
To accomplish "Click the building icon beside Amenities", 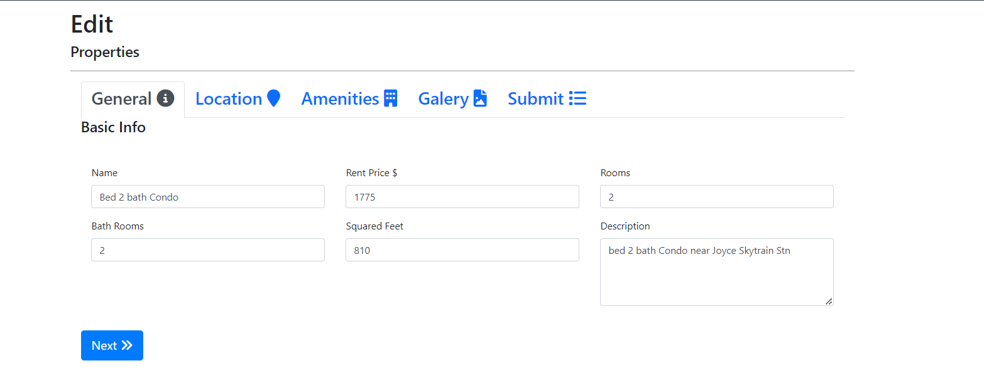I will pyautogui.click(x=391, y=98).
